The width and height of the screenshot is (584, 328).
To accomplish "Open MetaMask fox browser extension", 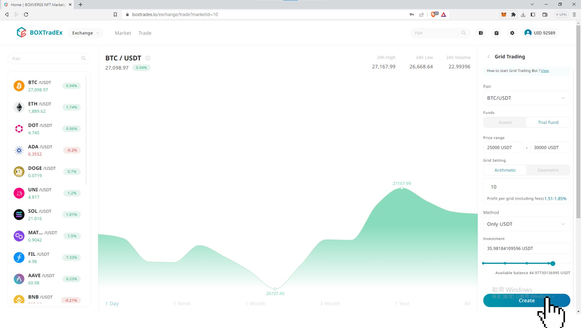I will (504, 14).
